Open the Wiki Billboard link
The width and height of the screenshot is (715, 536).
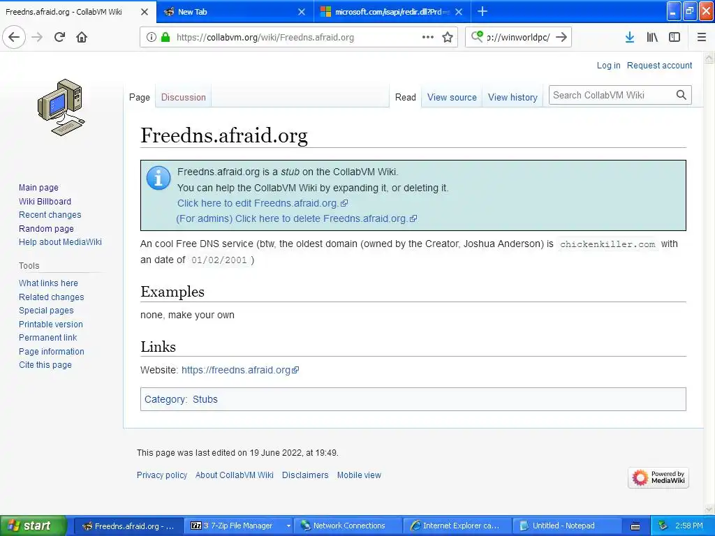pyautogui.click(x=45, y=201)
